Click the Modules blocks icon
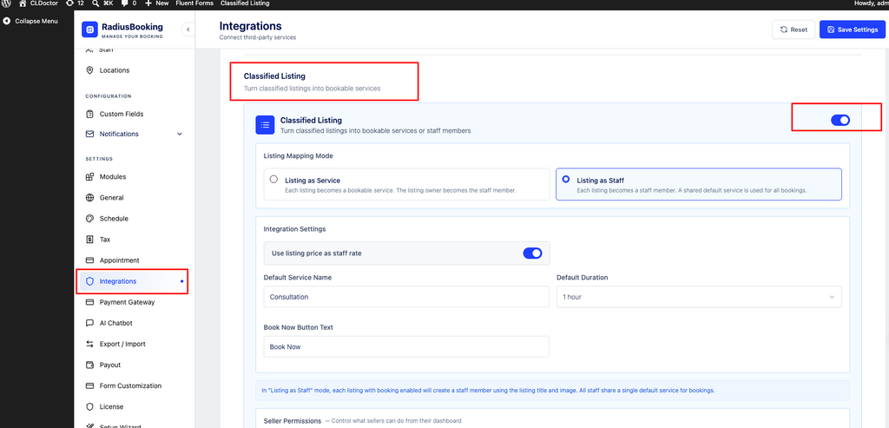 (x=89, y=177)
